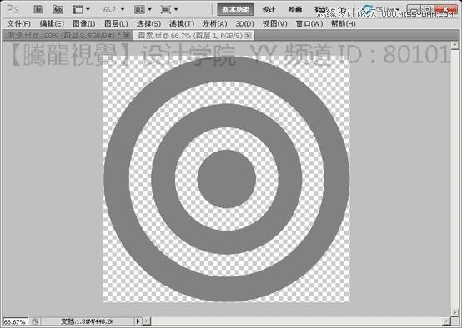
Task: Click the horizontal scrollbar left arrow
Action: (147, 321)
